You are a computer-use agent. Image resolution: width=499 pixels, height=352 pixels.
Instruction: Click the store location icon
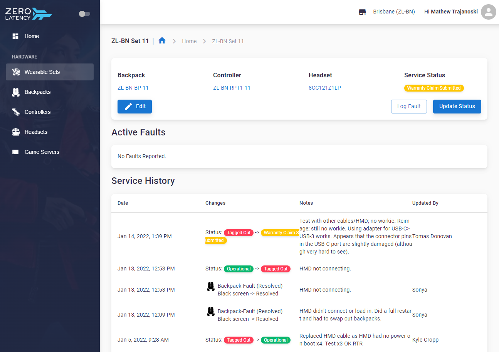[362, 12]
